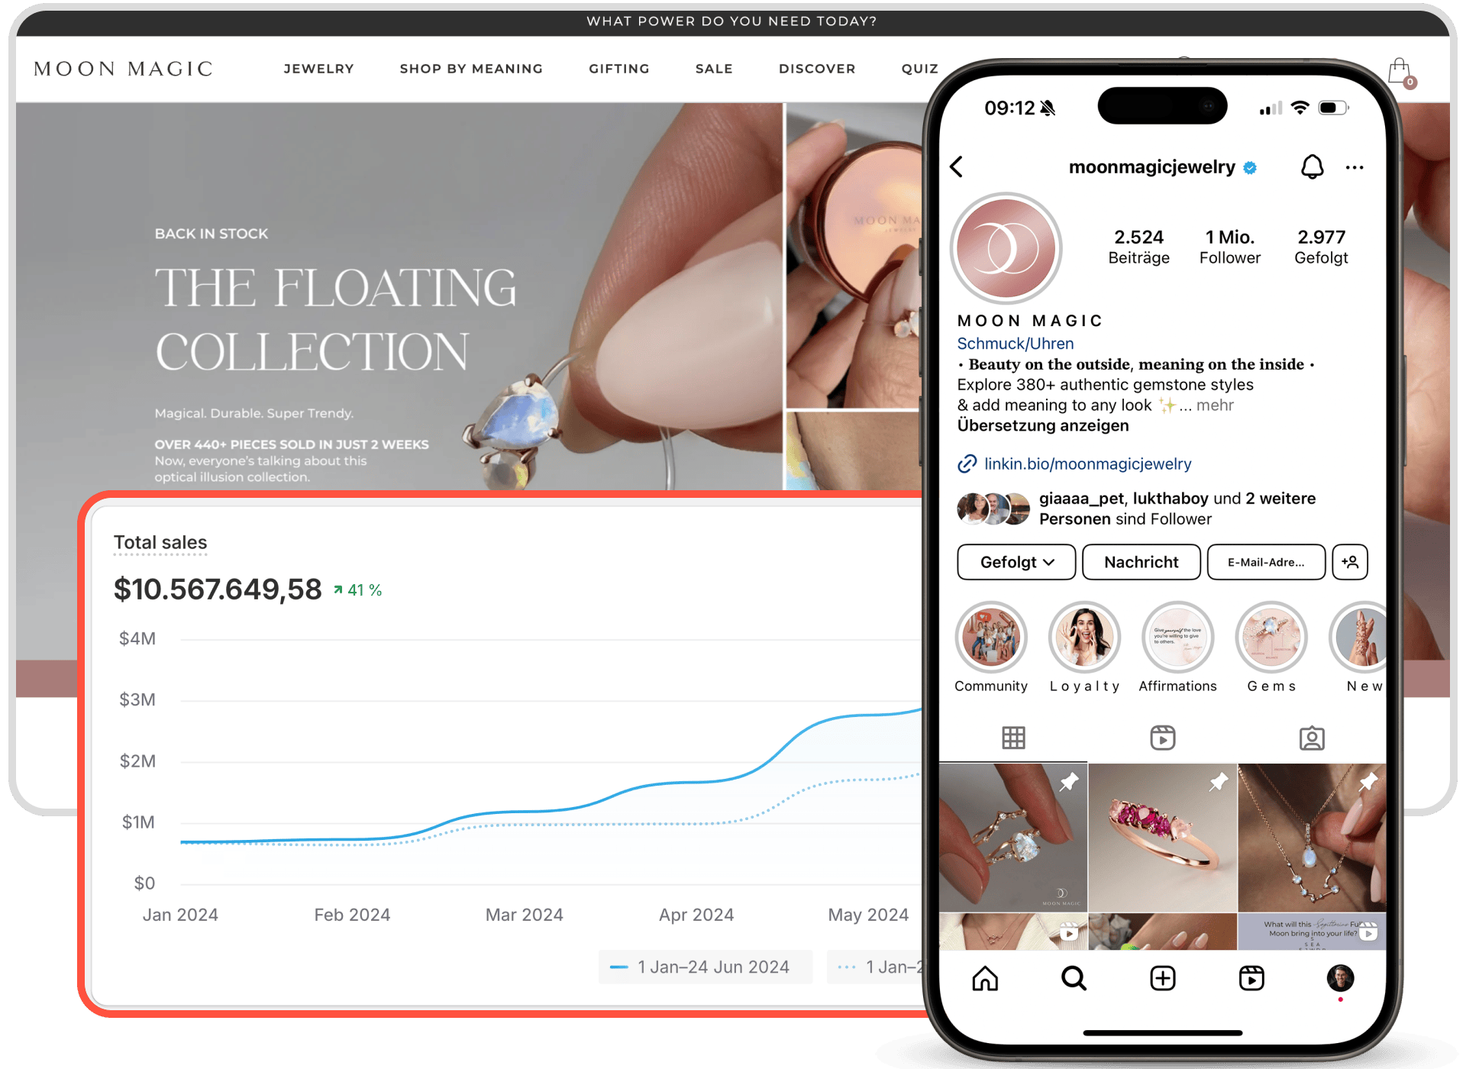The height and width of the screenshot is (1069, 1466).
Task: Open Reels in the bottom navigation bar
Action: (x=1251, y=978)
